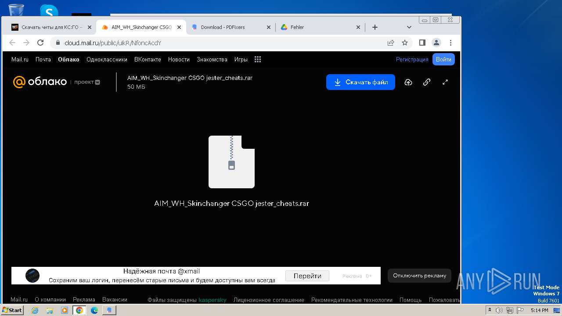Open Помощь footer link
The image size is (562, 316).
(411, 300)
